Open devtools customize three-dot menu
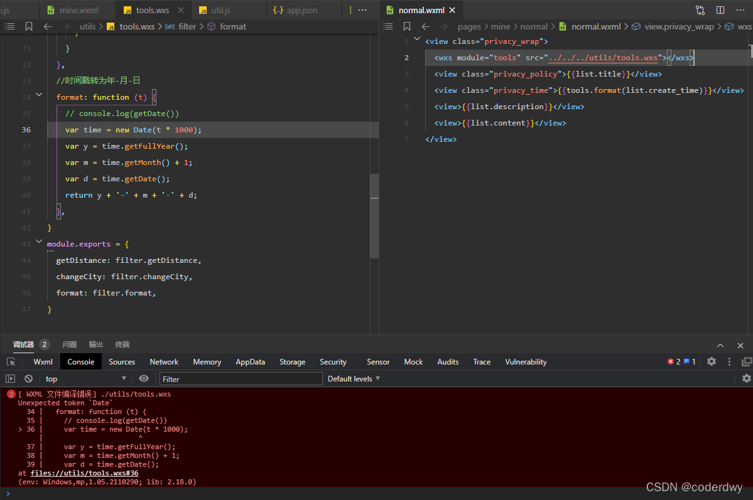The height and width of the screenshot is (500, 753). (729, 362)
